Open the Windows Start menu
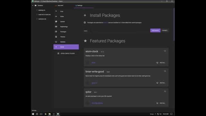 [x=33, y=114]
